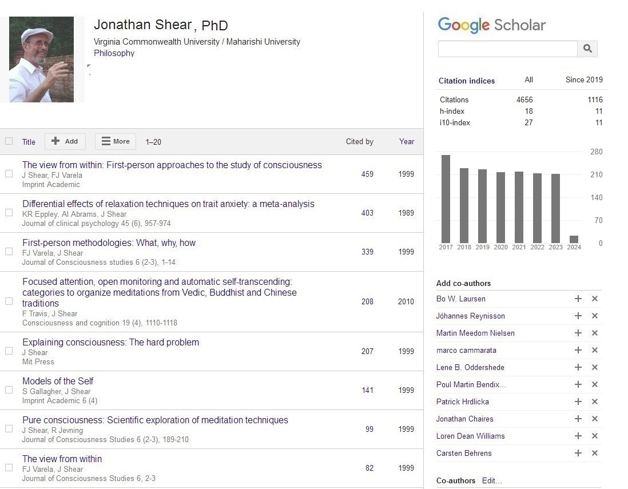The image size is (628, 489).
Task: Select checkbox for 'Models of the Self'
Action: [9, 390]
